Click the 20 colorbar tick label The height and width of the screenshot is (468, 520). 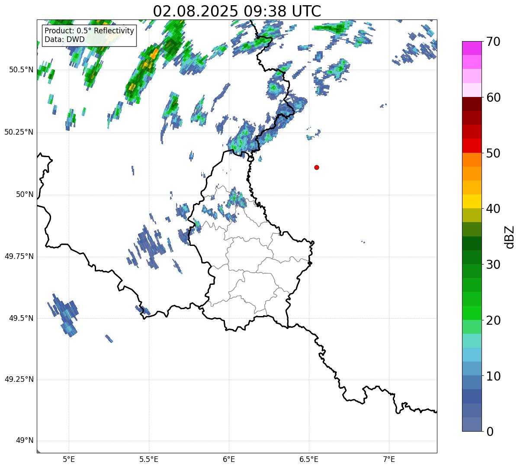coord(493,320)
